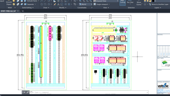Switch to EFERT-PMS-GA_04 drawing tab
170x96 pixels.
click(8, 11)
